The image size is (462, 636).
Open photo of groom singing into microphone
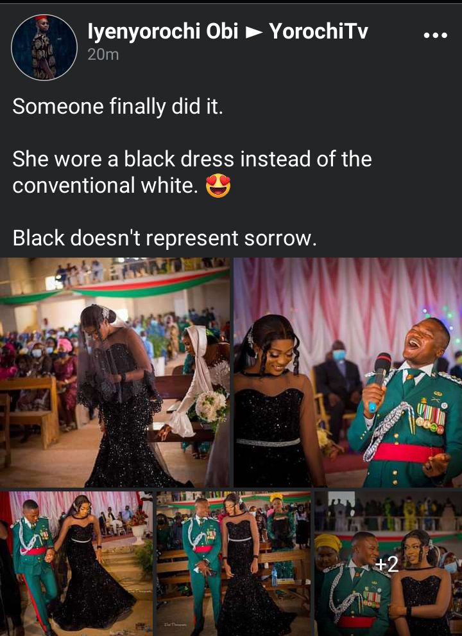(x=348, y=373)
